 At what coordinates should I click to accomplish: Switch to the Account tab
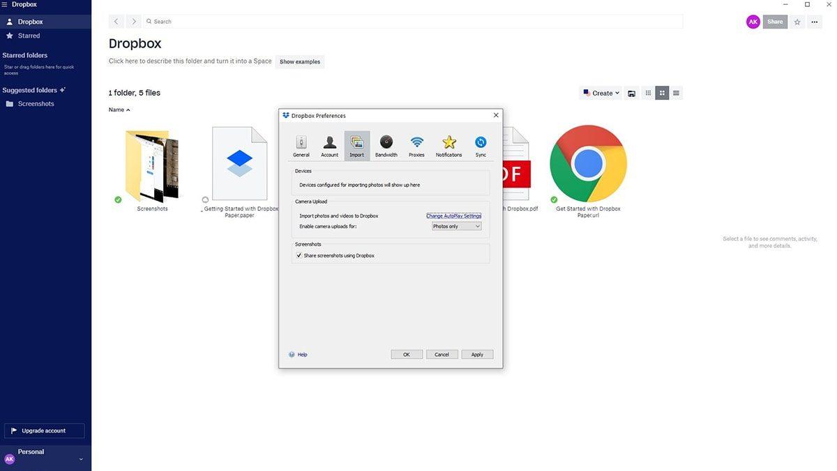click(x=330, y=145)
